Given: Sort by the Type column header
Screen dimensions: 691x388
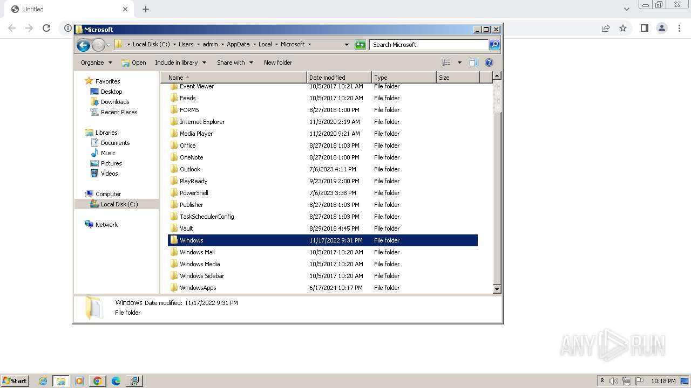Looking at the screenshot, I should (x=404, y=78).
